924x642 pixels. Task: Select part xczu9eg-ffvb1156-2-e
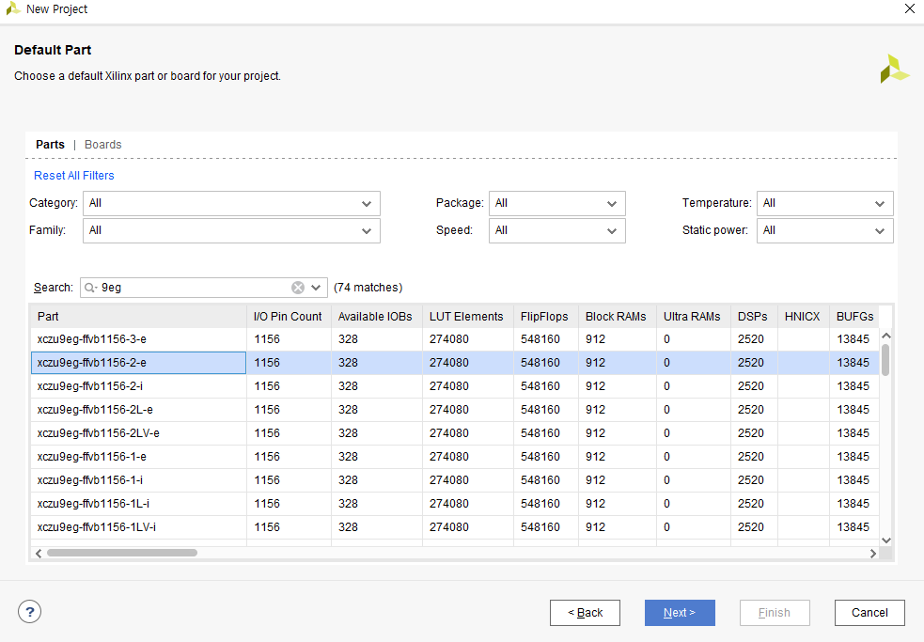coord(138,363)
